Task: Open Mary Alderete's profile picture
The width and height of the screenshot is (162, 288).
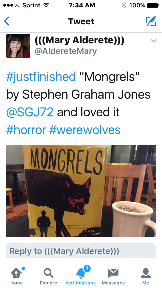Action: click(18, 46)
